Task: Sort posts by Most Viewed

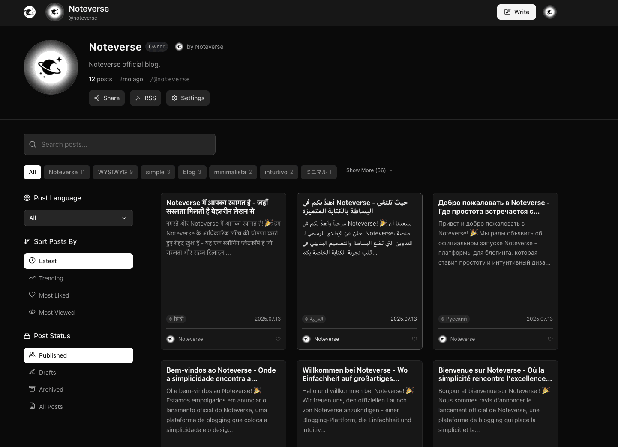Action: tap(78, 313)
